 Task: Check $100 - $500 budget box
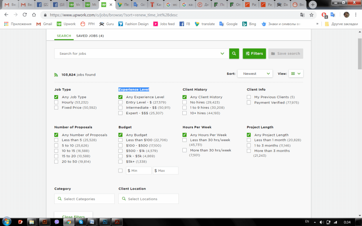pos(121,145)
